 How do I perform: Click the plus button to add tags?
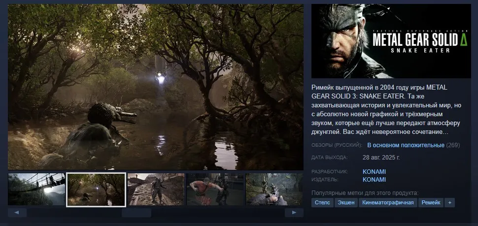[x=449, y=202]
